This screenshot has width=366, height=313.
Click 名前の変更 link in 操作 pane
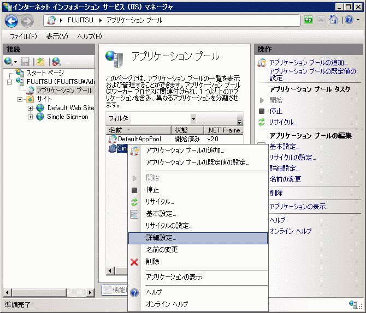[x=285, y=179]
